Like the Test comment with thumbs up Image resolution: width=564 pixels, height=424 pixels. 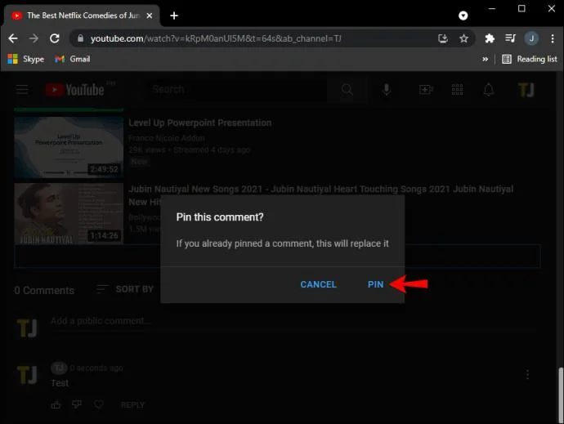click(x=56, y=404)
